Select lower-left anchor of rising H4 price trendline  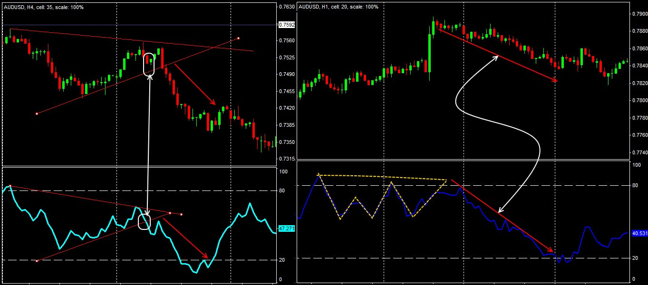point(37,114)
